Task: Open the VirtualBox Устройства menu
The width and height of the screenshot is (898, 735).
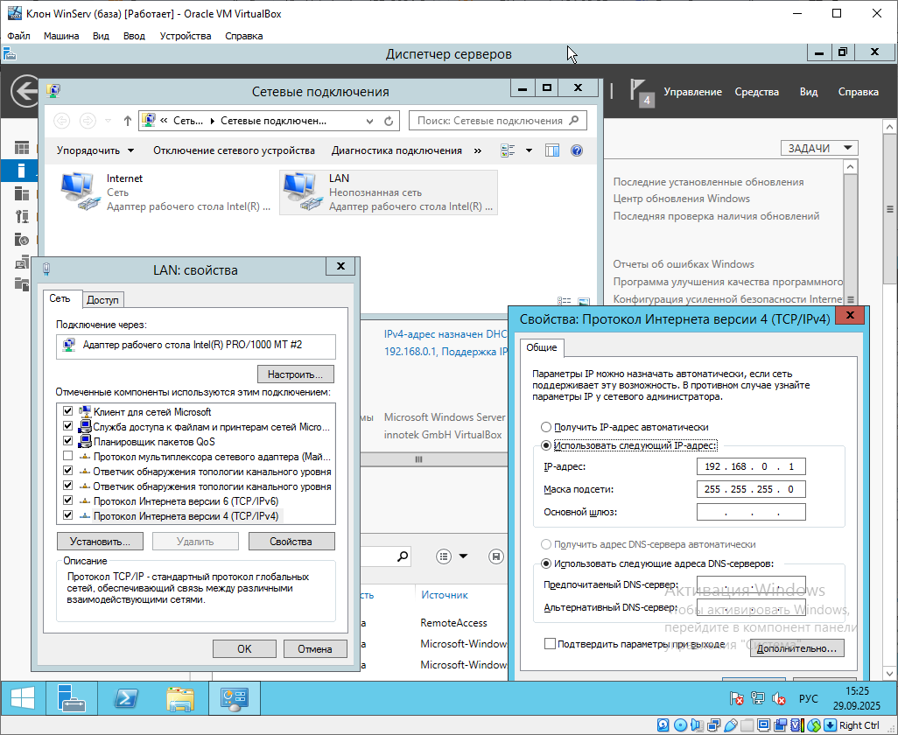Action: pos(185,36)
